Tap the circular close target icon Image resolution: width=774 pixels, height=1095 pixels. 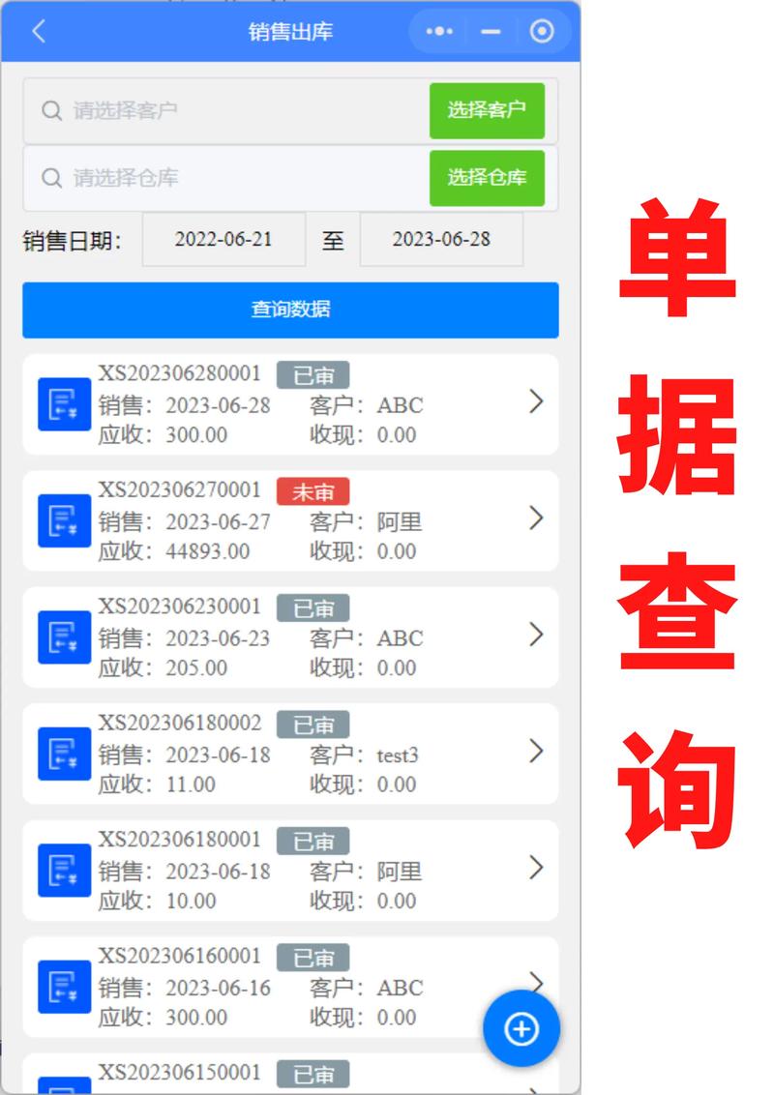[x=542, y=31]
